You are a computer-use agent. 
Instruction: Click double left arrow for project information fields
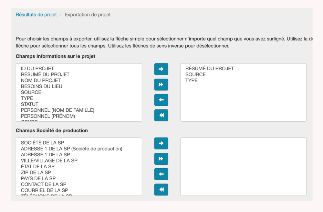pyautogui.click(x=161, y=115)
